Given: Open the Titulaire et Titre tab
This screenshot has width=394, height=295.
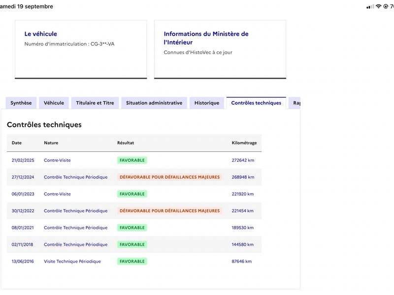Looking at the screenshot, I should pyautogui.click(x=95, y=103).
